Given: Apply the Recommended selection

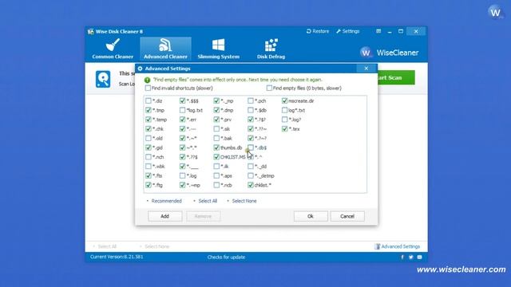Looking at the screenshot, I should tap(167, 201).
